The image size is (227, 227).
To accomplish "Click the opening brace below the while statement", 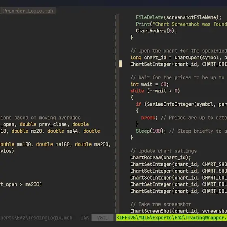I will pyautogui.click(x=131, y=97).
